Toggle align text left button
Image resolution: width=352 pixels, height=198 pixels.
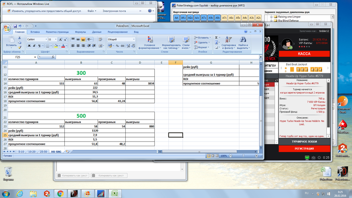pos(73,46)
